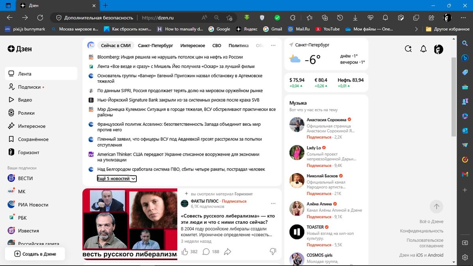Viewport: 473px width, 266px height.
Task: Click Создать в Дзене button
Action: click(35, 254)
